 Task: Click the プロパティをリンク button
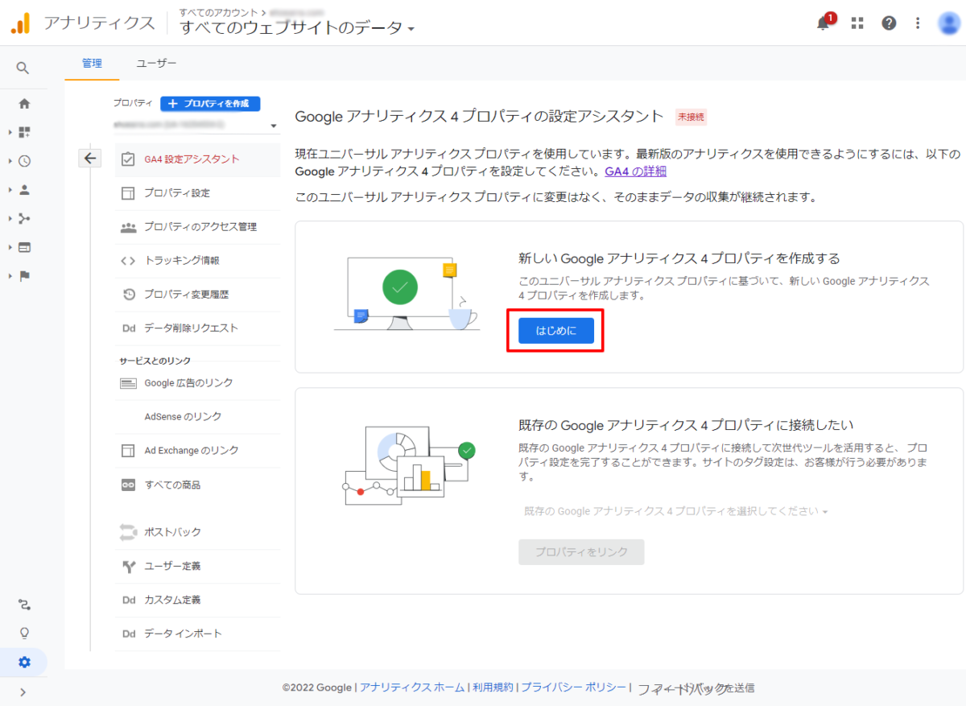click(x=581, y=552)
